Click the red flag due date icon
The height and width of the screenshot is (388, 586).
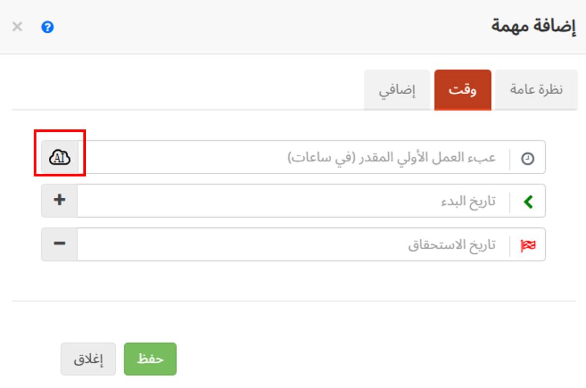click(x=528, y=245)
